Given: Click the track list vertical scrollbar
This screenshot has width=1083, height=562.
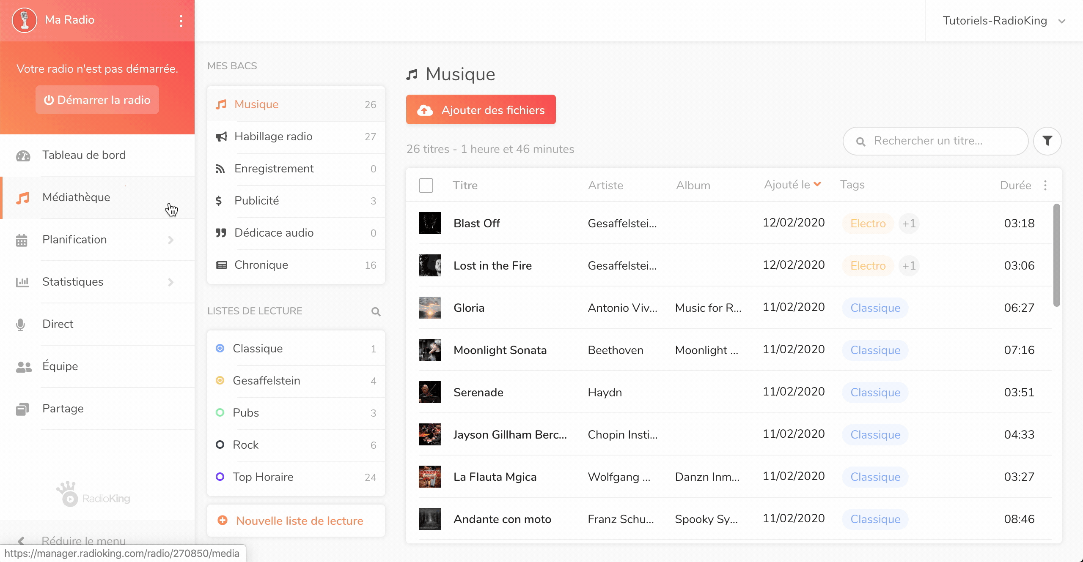Looking at the screenshot, I should (x=1056, y=255).
